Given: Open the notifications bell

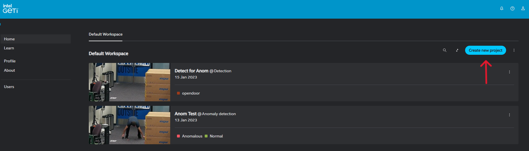Looking at the screenshot, I should (502, 8).
